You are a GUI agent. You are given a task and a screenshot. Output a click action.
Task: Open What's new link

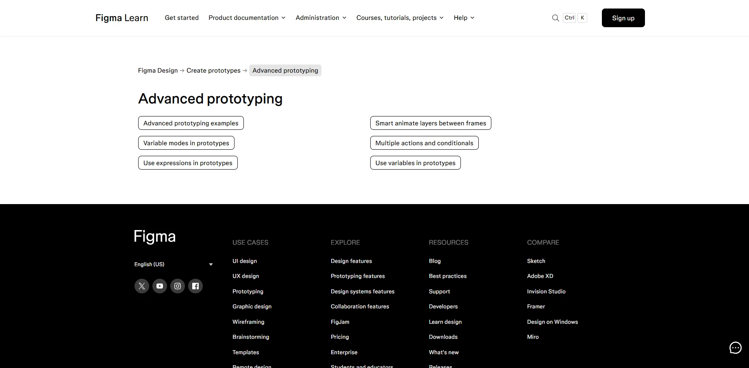coord(443,352)
